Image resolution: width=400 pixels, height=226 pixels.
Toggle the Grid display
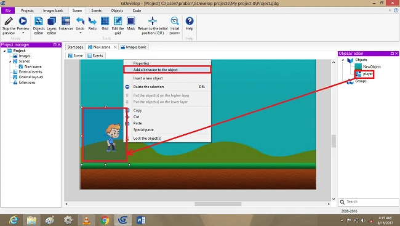click(105, 23)
